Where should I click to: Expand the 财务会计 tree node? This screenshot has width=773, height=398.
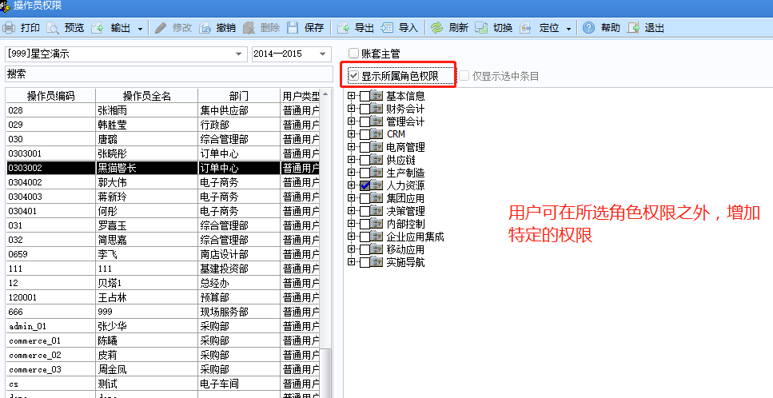pyautogui.click(x=351, y=109)
